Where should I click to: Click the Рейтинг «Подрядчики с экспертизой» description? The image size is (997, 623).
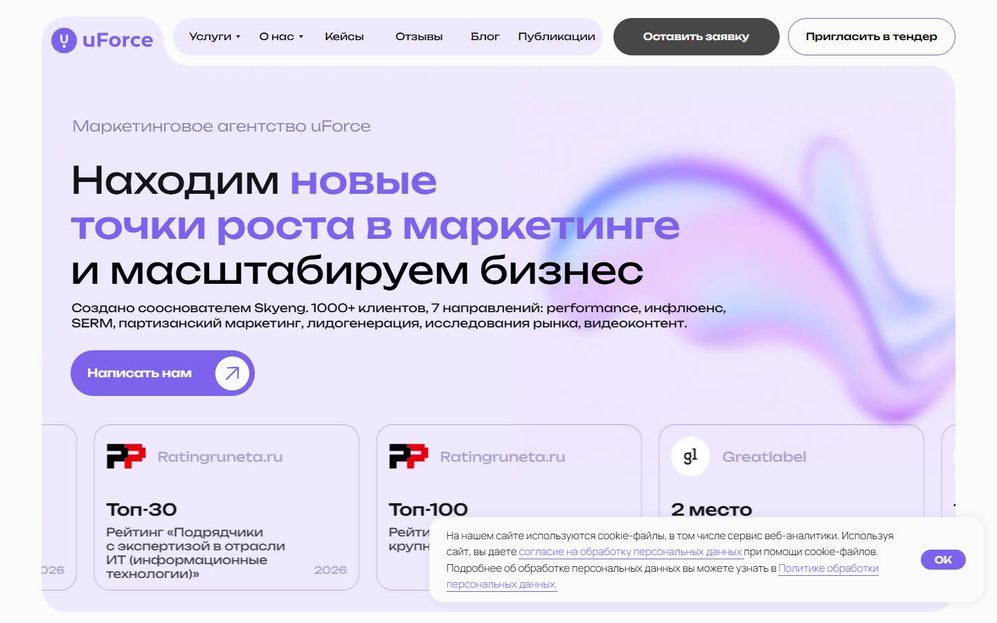[x=195, y=552]
